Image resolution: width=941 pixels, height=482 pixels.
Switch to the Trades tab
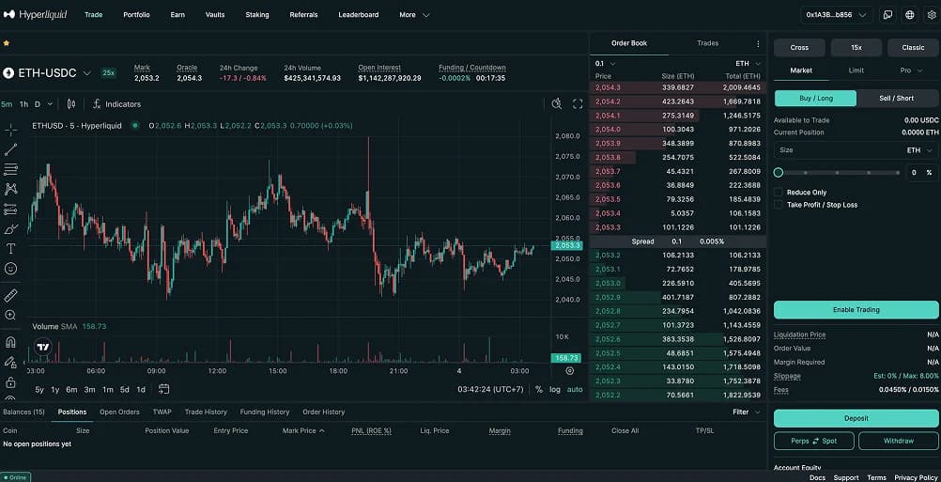707,43
